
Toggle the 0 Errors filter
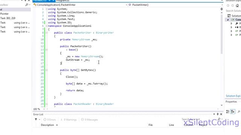50,120
